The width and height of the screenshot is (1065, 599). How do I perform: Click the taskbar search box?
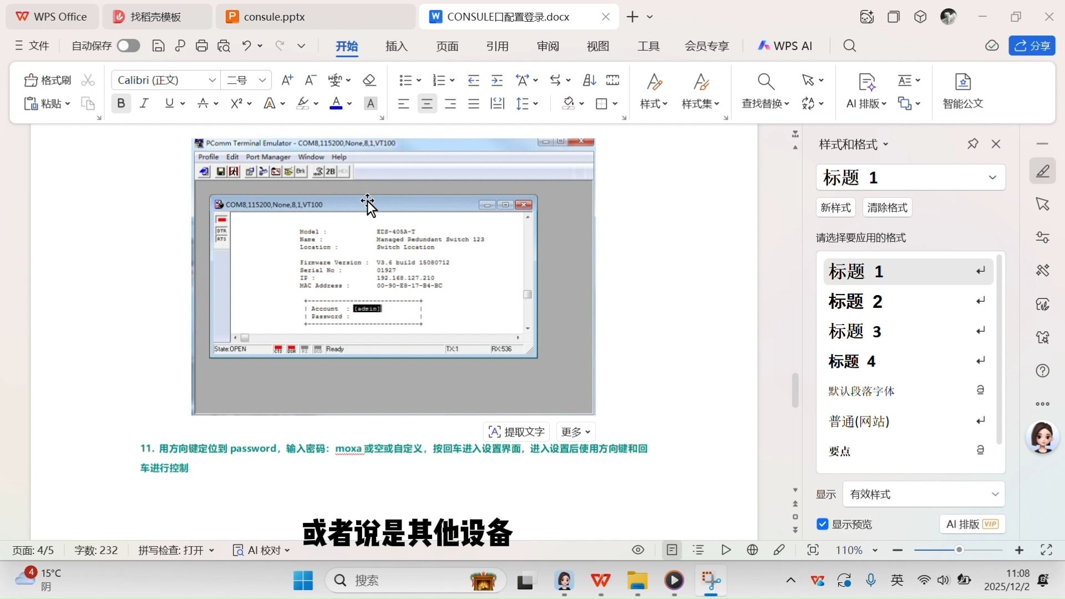click(x=415, y=581)
